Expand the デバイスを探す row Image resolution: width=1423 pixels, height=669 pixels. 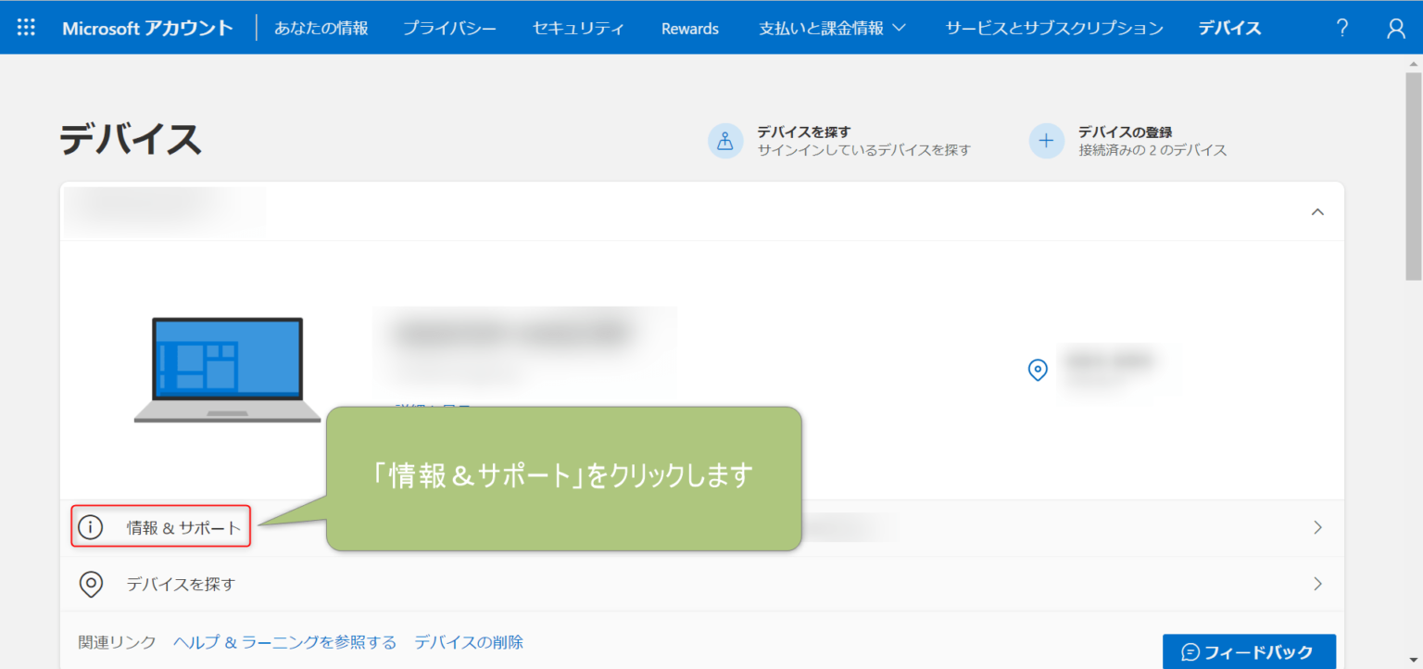point(1317,584)
